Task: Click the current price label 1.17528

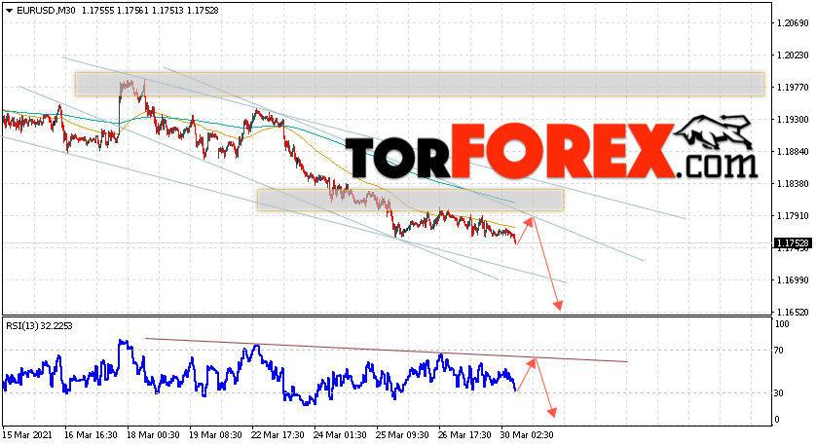Action: [x=793, y=243]
